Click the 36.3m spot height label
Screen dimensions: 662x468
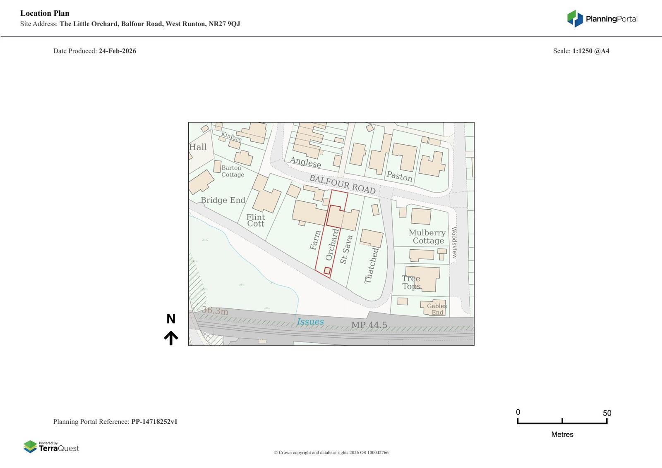pos(215,311)
